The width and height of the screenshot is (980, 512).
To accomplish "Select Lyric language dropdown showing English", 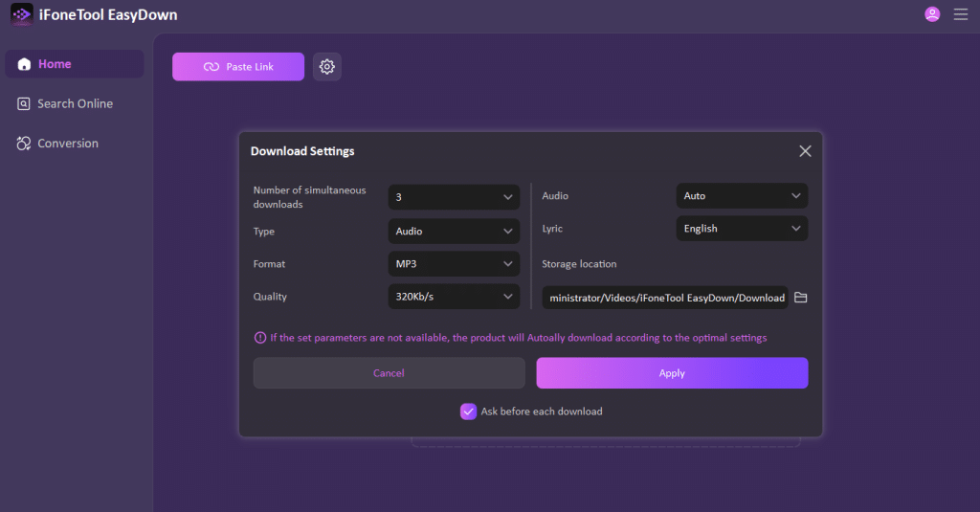I will [x=742, y=229].
